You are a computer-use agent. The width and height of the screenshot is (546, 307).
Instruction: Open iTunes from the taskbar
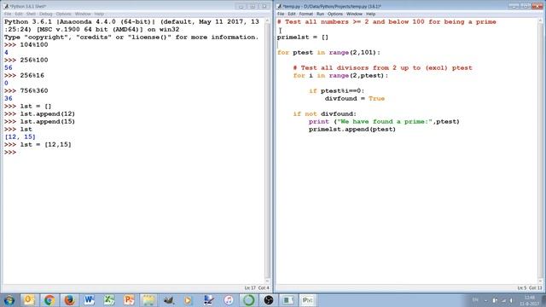click(x=229, y=300)
